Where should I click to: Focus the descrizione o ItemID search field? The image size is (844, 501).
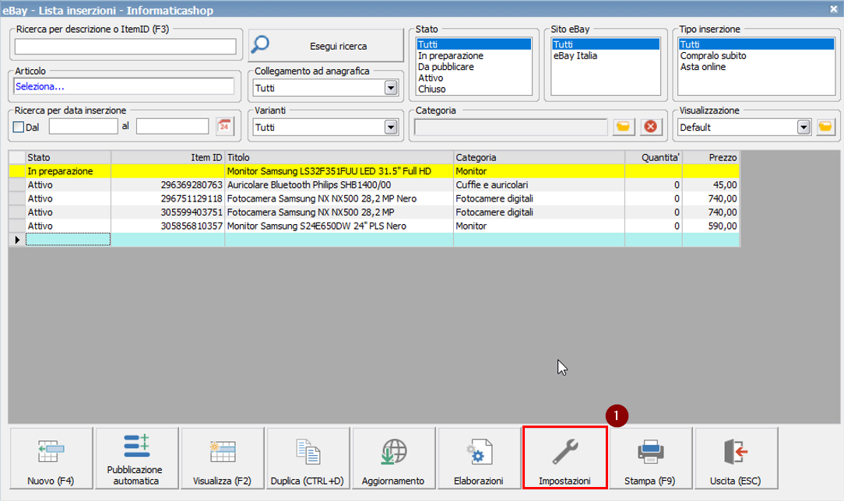tap(125, 47)
